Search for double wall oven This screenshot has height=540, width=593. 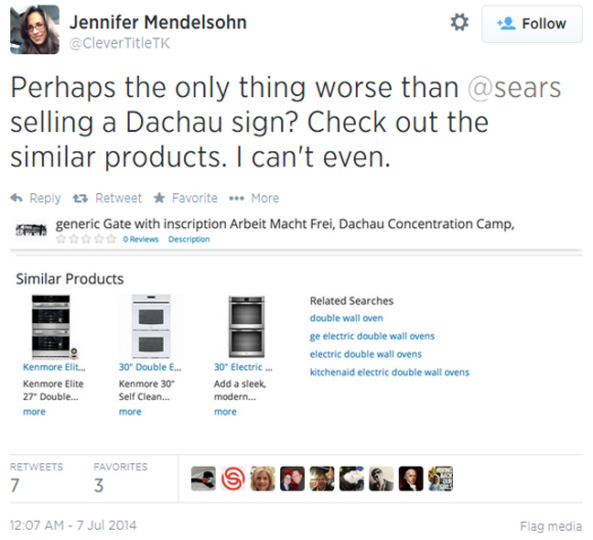[346, 319]
